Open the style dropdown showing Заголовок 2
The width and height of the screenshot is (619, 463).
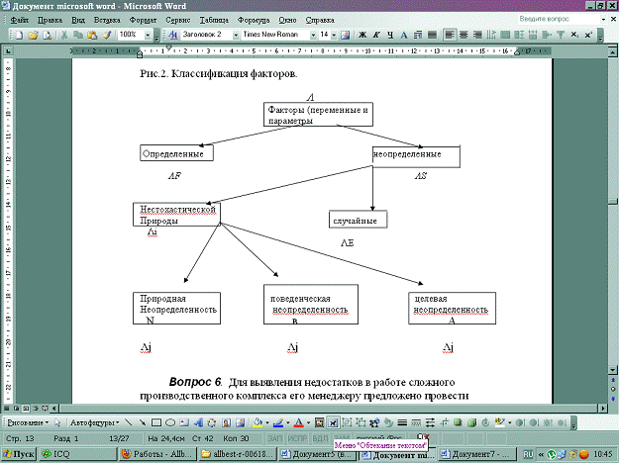[x=234, y=35]
